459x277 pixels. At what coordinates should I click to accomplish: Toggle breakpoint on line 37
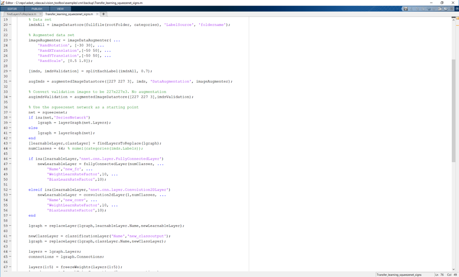click(10, 113)
